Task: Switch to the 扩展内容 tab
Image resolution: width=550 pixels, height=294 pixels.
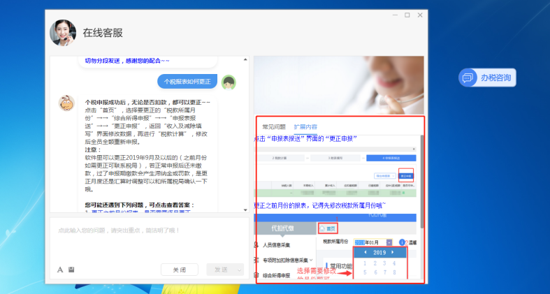Action: pos(305,127)
